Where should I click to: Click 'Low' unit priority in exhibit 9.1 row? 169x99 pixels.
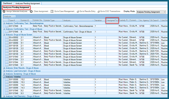(163, 43)
